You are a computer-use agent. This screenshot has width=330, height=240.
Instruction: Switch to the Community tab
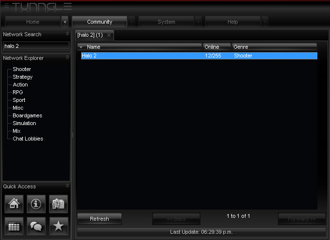[100, 22]
